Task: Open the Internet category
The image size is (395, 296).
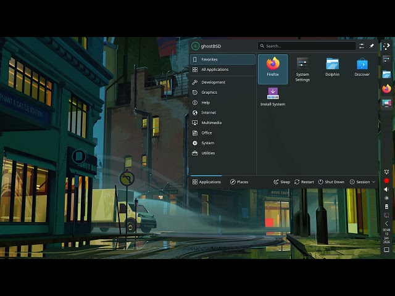Action: pyautogui.click(x=222, y=112)
